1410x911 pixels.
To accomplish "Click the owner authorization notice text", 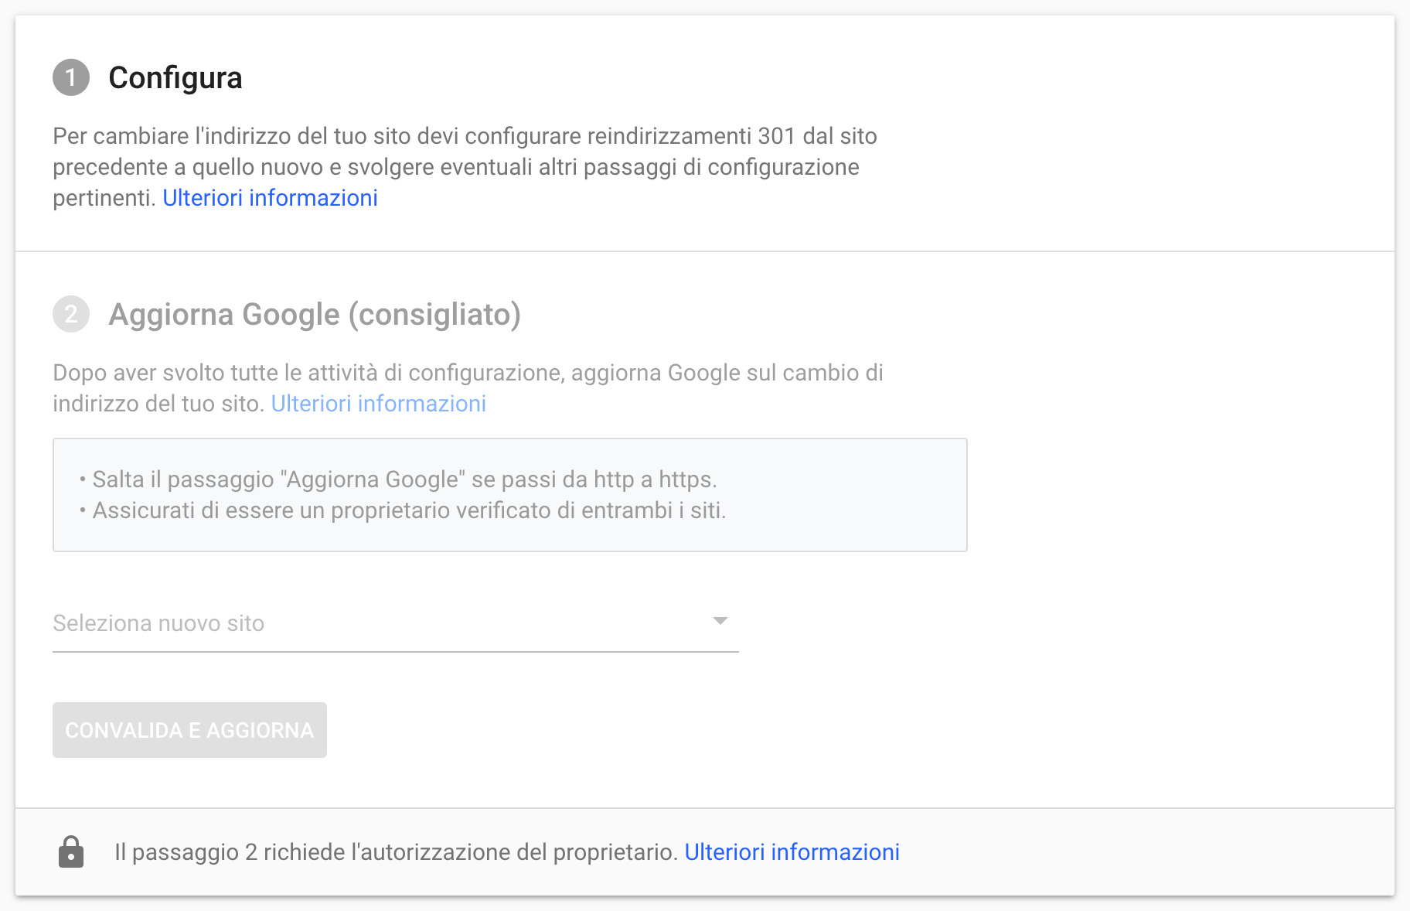I will pyautogui.click(x=396, y=851).
